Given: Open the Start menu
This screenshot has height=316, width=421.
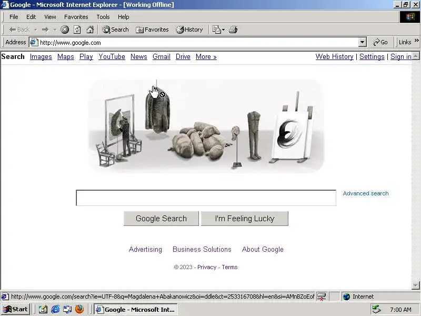Looking at the screenshot, I should point(15,310).
